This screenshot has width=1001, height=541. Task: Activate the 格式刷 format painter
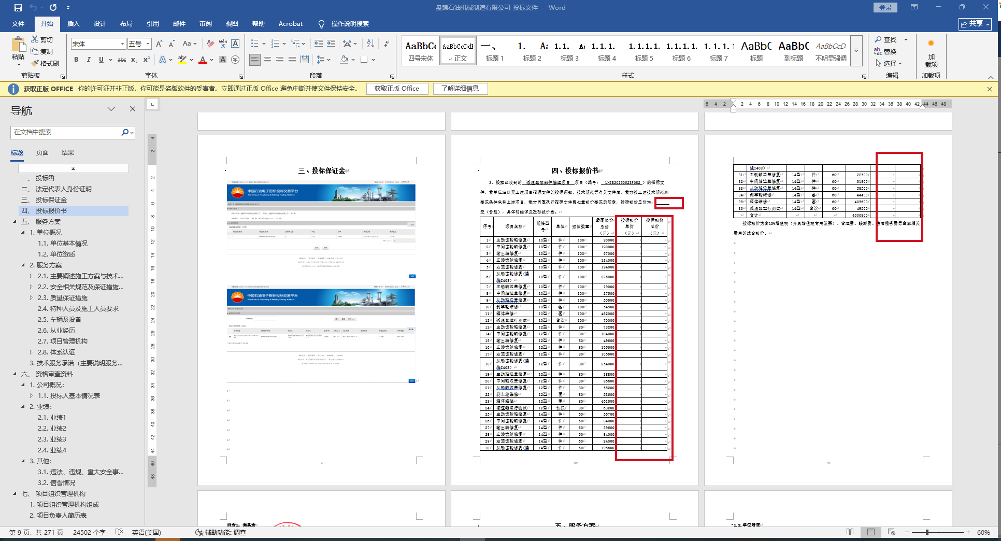coord(45,63)
